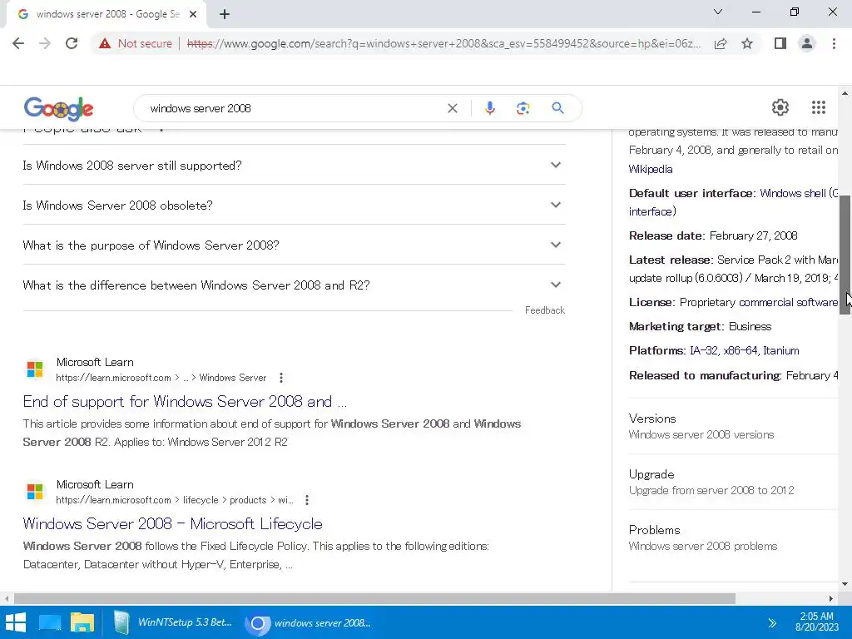
Task: Open the 'commercial software' license link
Action: (788, 302)
